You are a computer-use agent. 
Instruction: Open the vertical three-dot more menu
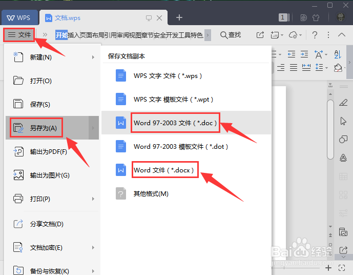tap(328, 35)
